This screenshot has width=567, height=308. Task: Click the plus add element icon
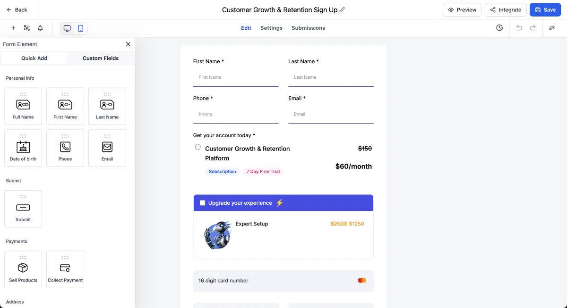pyautogui.click(x=13, y=28)
